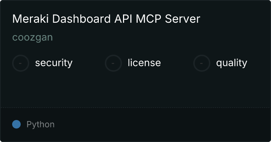The image size is (271, 142).
Task: Click the security score circle indicator
Action: click(x=21, y=63)
